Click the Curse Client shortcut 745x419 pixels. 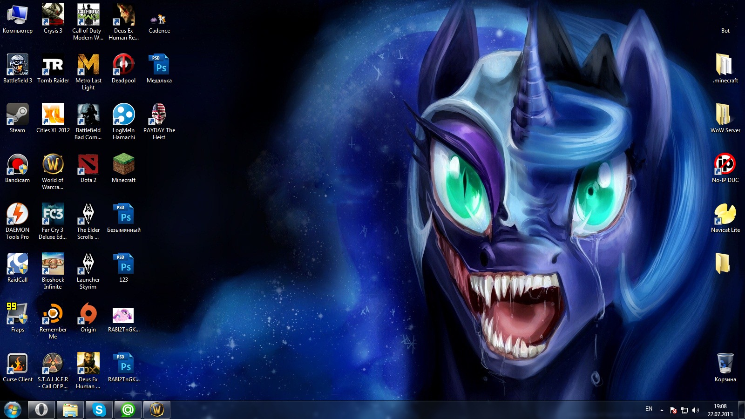click(x=18, y=368)
